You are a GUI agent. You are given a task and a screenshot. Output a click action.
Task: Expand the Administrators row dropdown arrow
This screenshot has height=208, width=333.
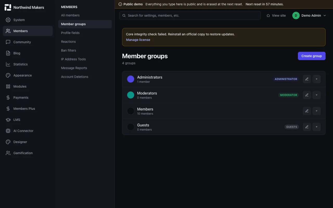point(317,79)
